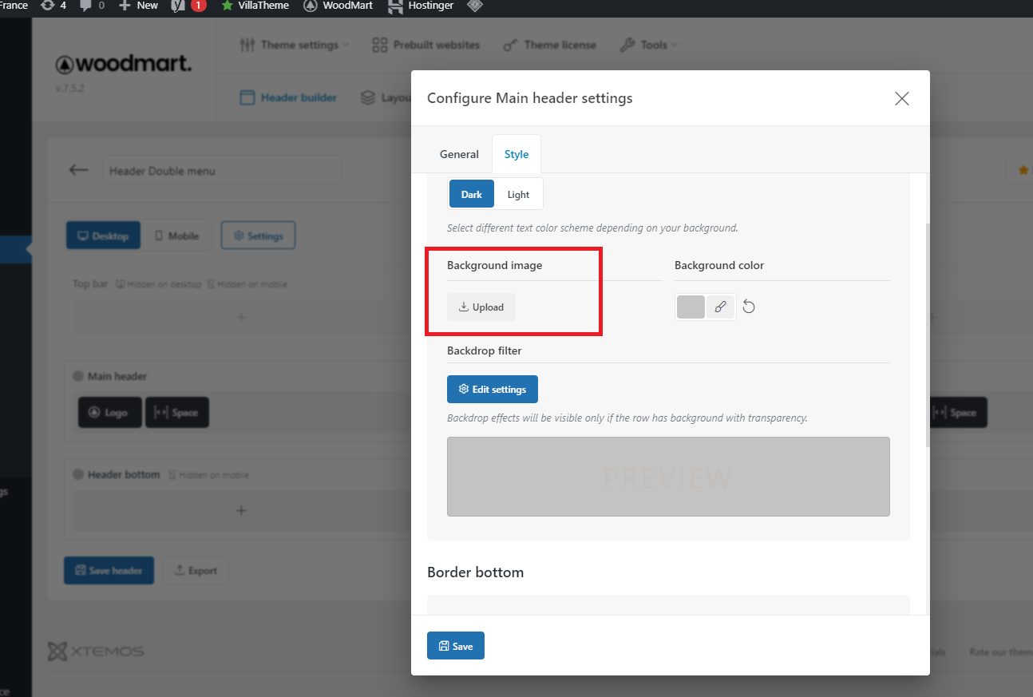This screenshot has width=1033, height=697.
Task: Upload a background image
Action: point(481,307)
